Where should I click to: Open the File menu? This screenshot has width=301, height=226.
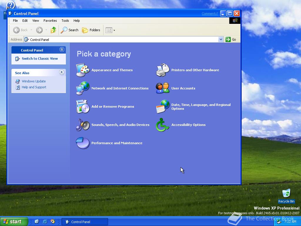click(x=15, y=21)
